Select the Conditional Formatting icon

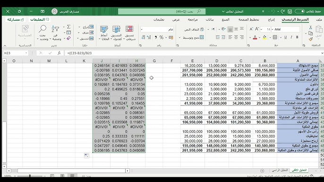point(129,33)
